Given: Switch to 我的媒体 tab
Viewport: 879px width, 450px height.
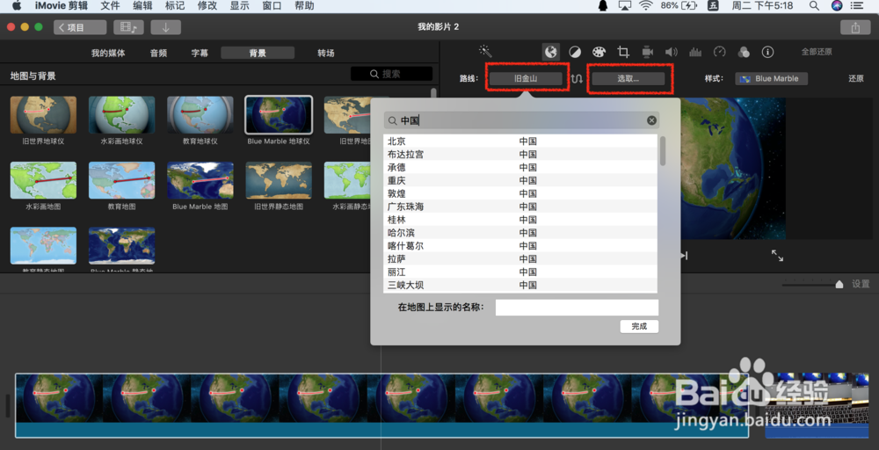Looking at the screenshot, I should [x=108, y=54].
